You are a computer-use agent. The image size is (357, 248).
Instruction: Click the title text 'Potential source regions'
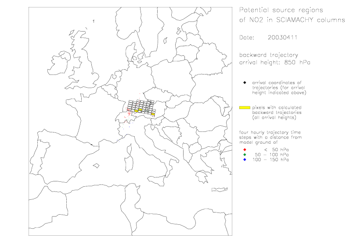[281, 10]
